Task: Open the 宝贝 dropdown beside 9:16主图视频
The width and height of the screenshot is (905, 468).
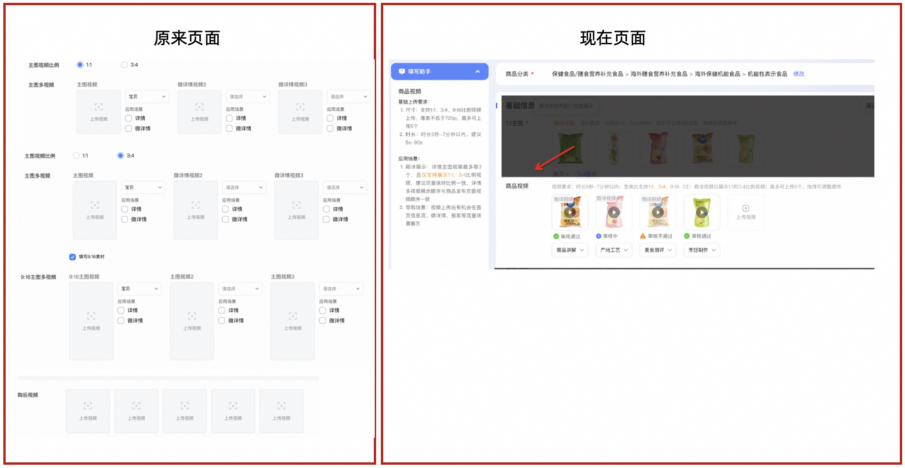Action: [x=140, y=289]
